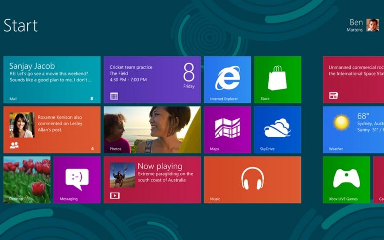Open the Weather tile for Sydney

[353, 130]
